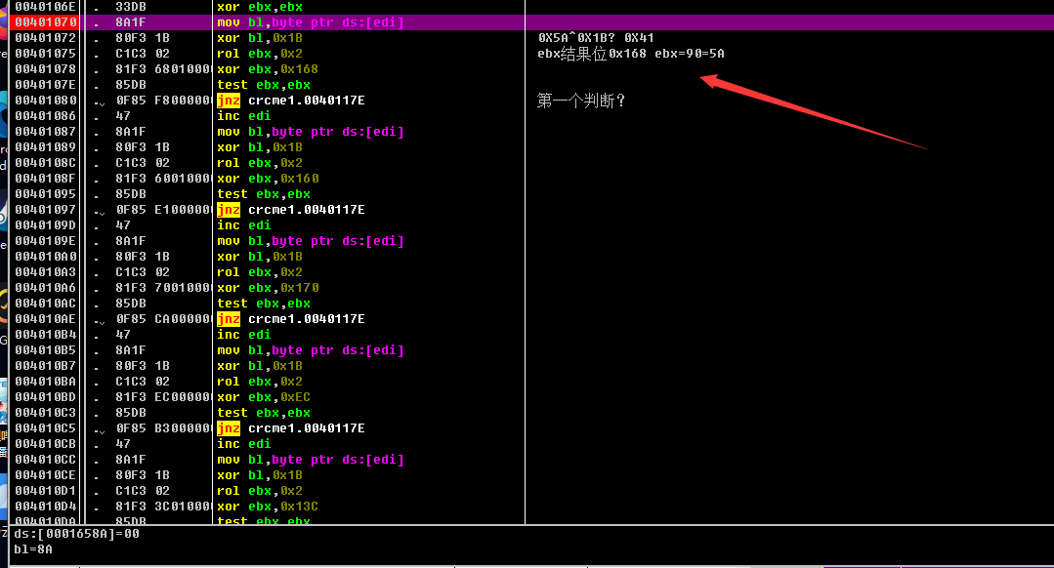Click the comment mentioning ebx=90=5A
This screenshot has width=1054, height=568.
(631, 54)
